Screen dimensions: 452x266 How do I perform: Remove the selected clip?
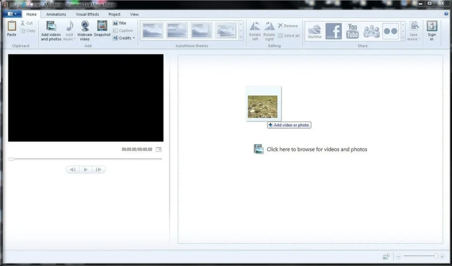pyautogui.click(x=288, y=25)
